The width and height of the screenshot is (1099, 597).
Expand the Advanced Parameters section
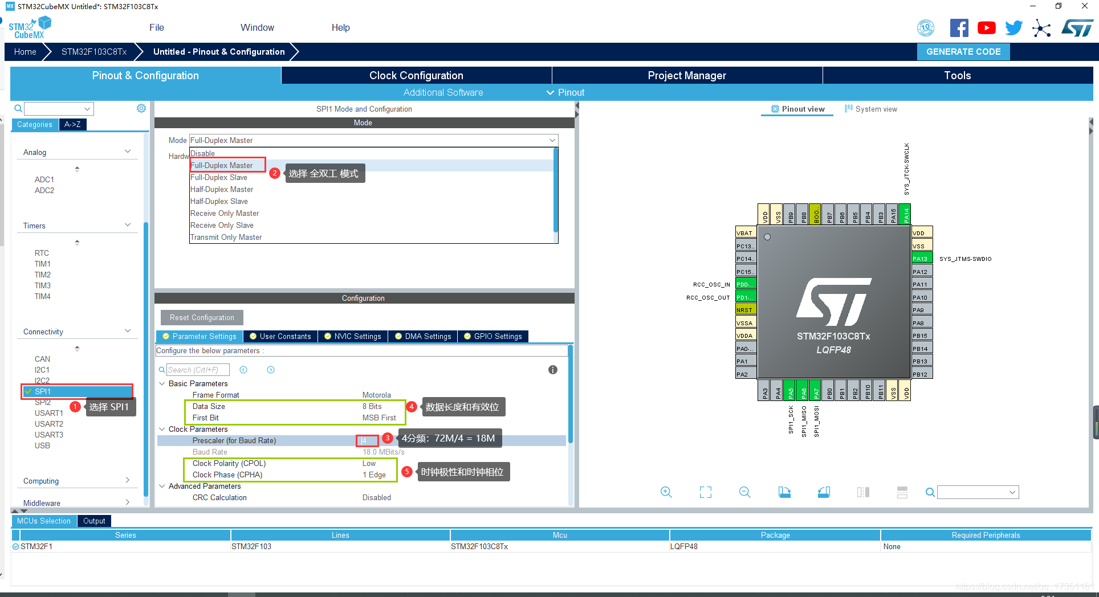click(162, 486)
